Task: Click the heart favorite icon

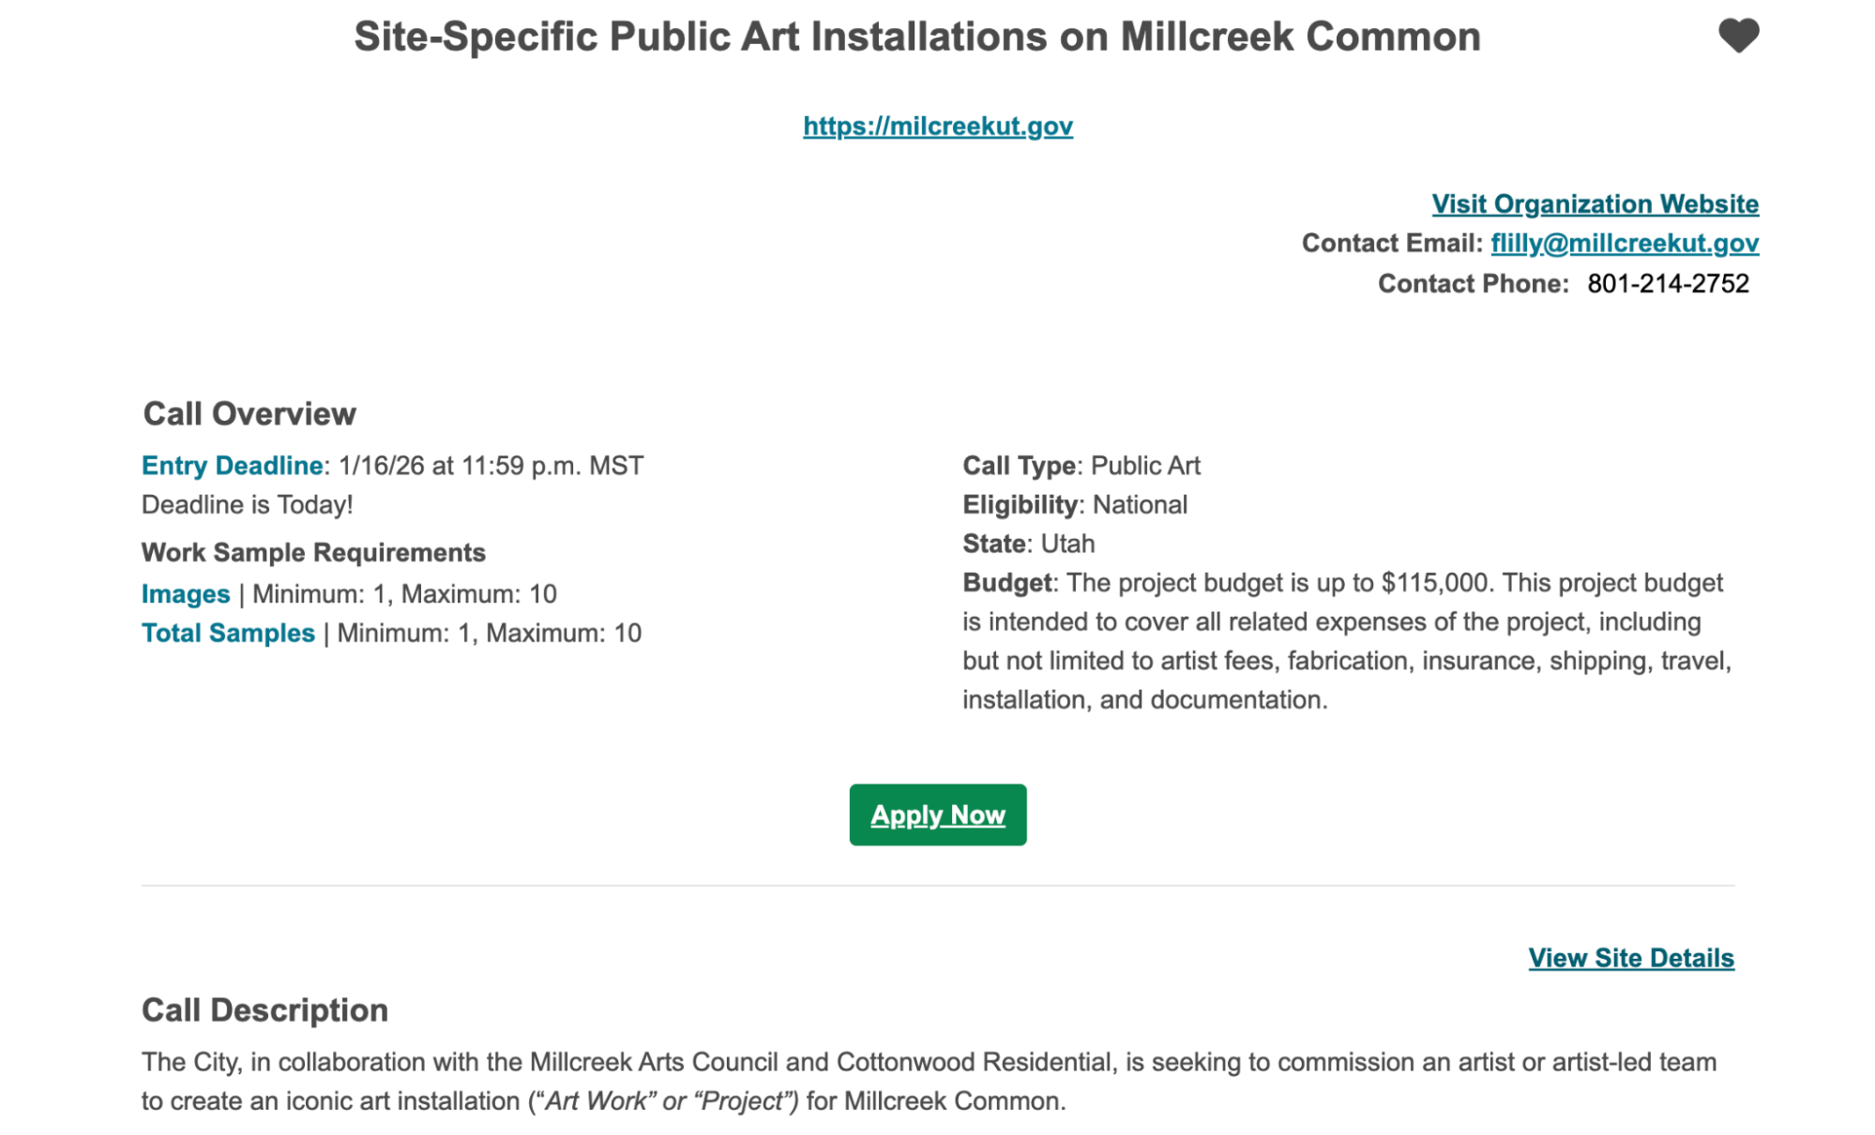Action: (1738, 37)
